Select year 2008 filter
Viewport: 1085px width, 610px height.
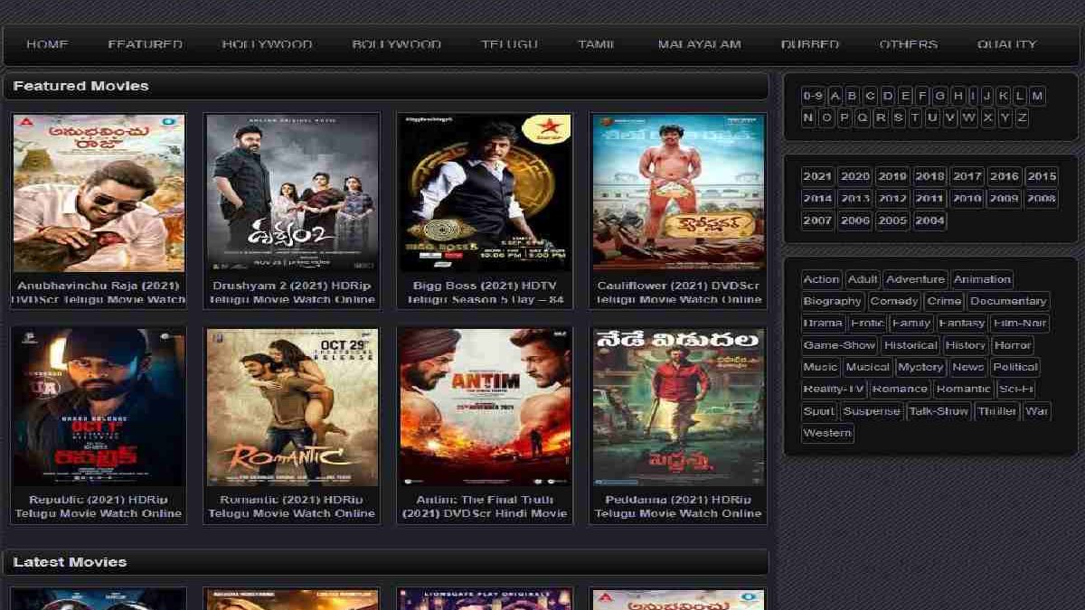pos(1041,198)
